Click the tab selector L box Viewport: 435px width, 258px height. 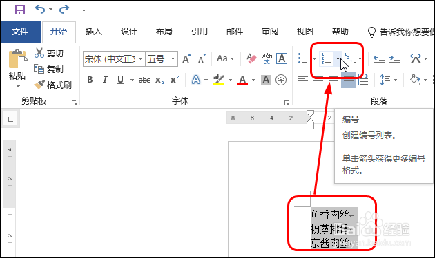coord(10,119)
